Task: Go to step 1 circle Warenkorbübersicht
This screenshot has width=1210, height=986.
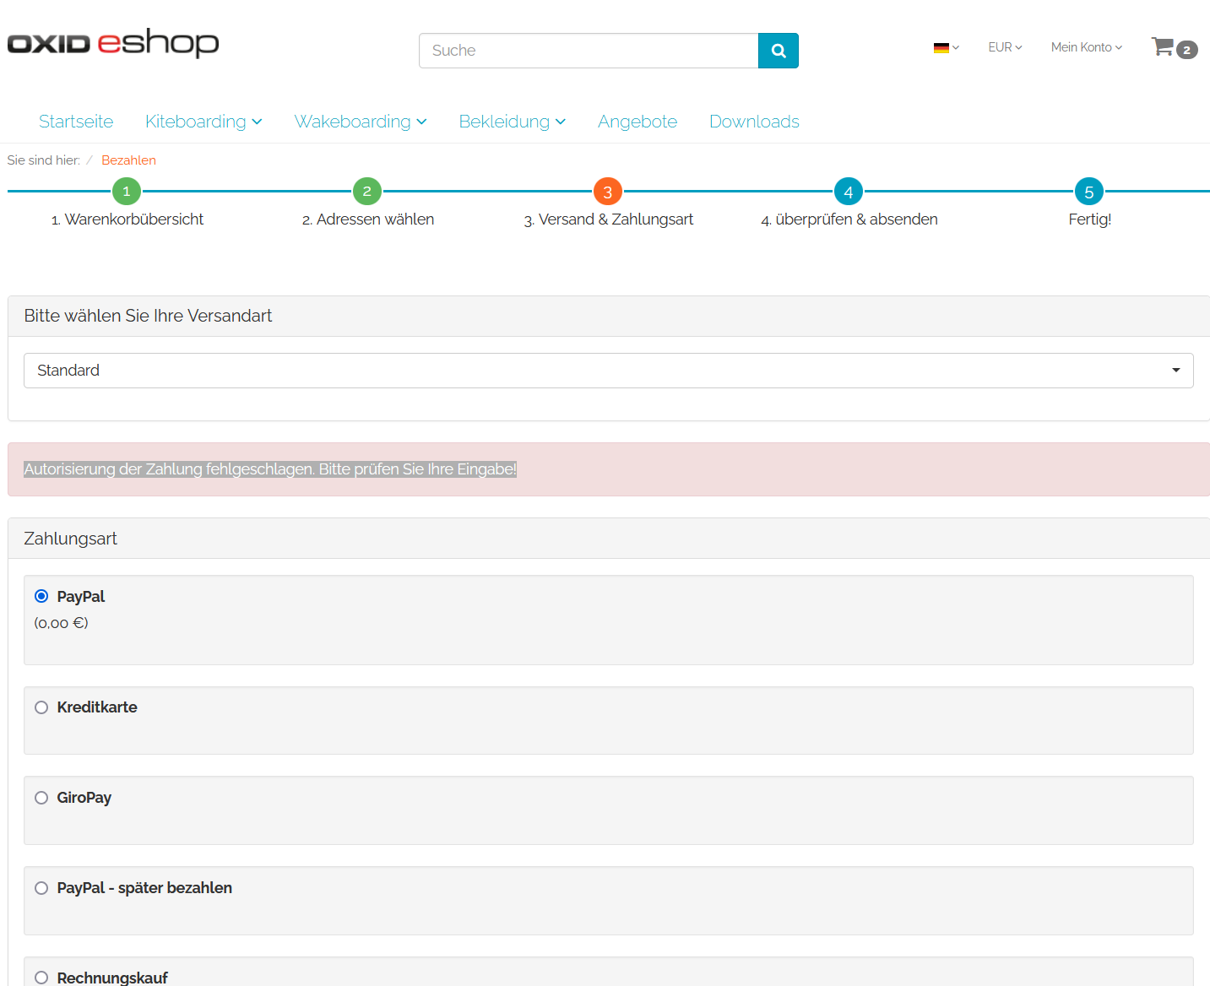Action: 127,192
